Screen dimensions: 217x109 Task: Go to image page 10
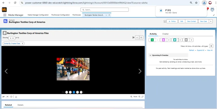click(x=81, y=92)
